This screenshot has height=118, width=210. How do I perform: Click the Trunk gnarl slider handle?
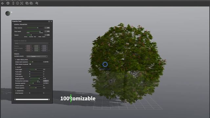point(30,74)
